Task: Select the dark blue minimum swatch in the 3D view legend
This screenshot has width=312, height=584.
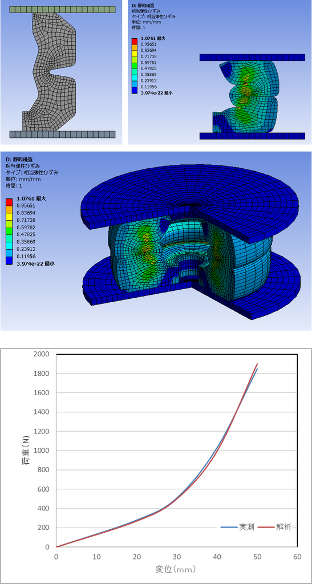Action: click(x=8, y=263)
